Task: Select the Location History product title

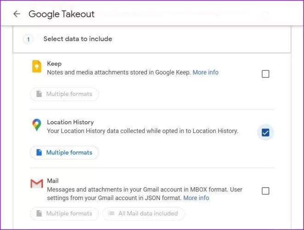Action: [x=70, y=122]
